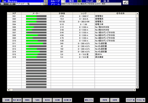Click the 帳票 report notepad icon

[x=98, y=1]
